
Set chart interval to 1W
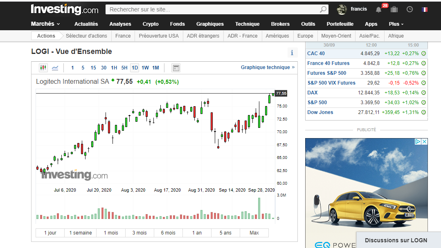click(145, 68)
